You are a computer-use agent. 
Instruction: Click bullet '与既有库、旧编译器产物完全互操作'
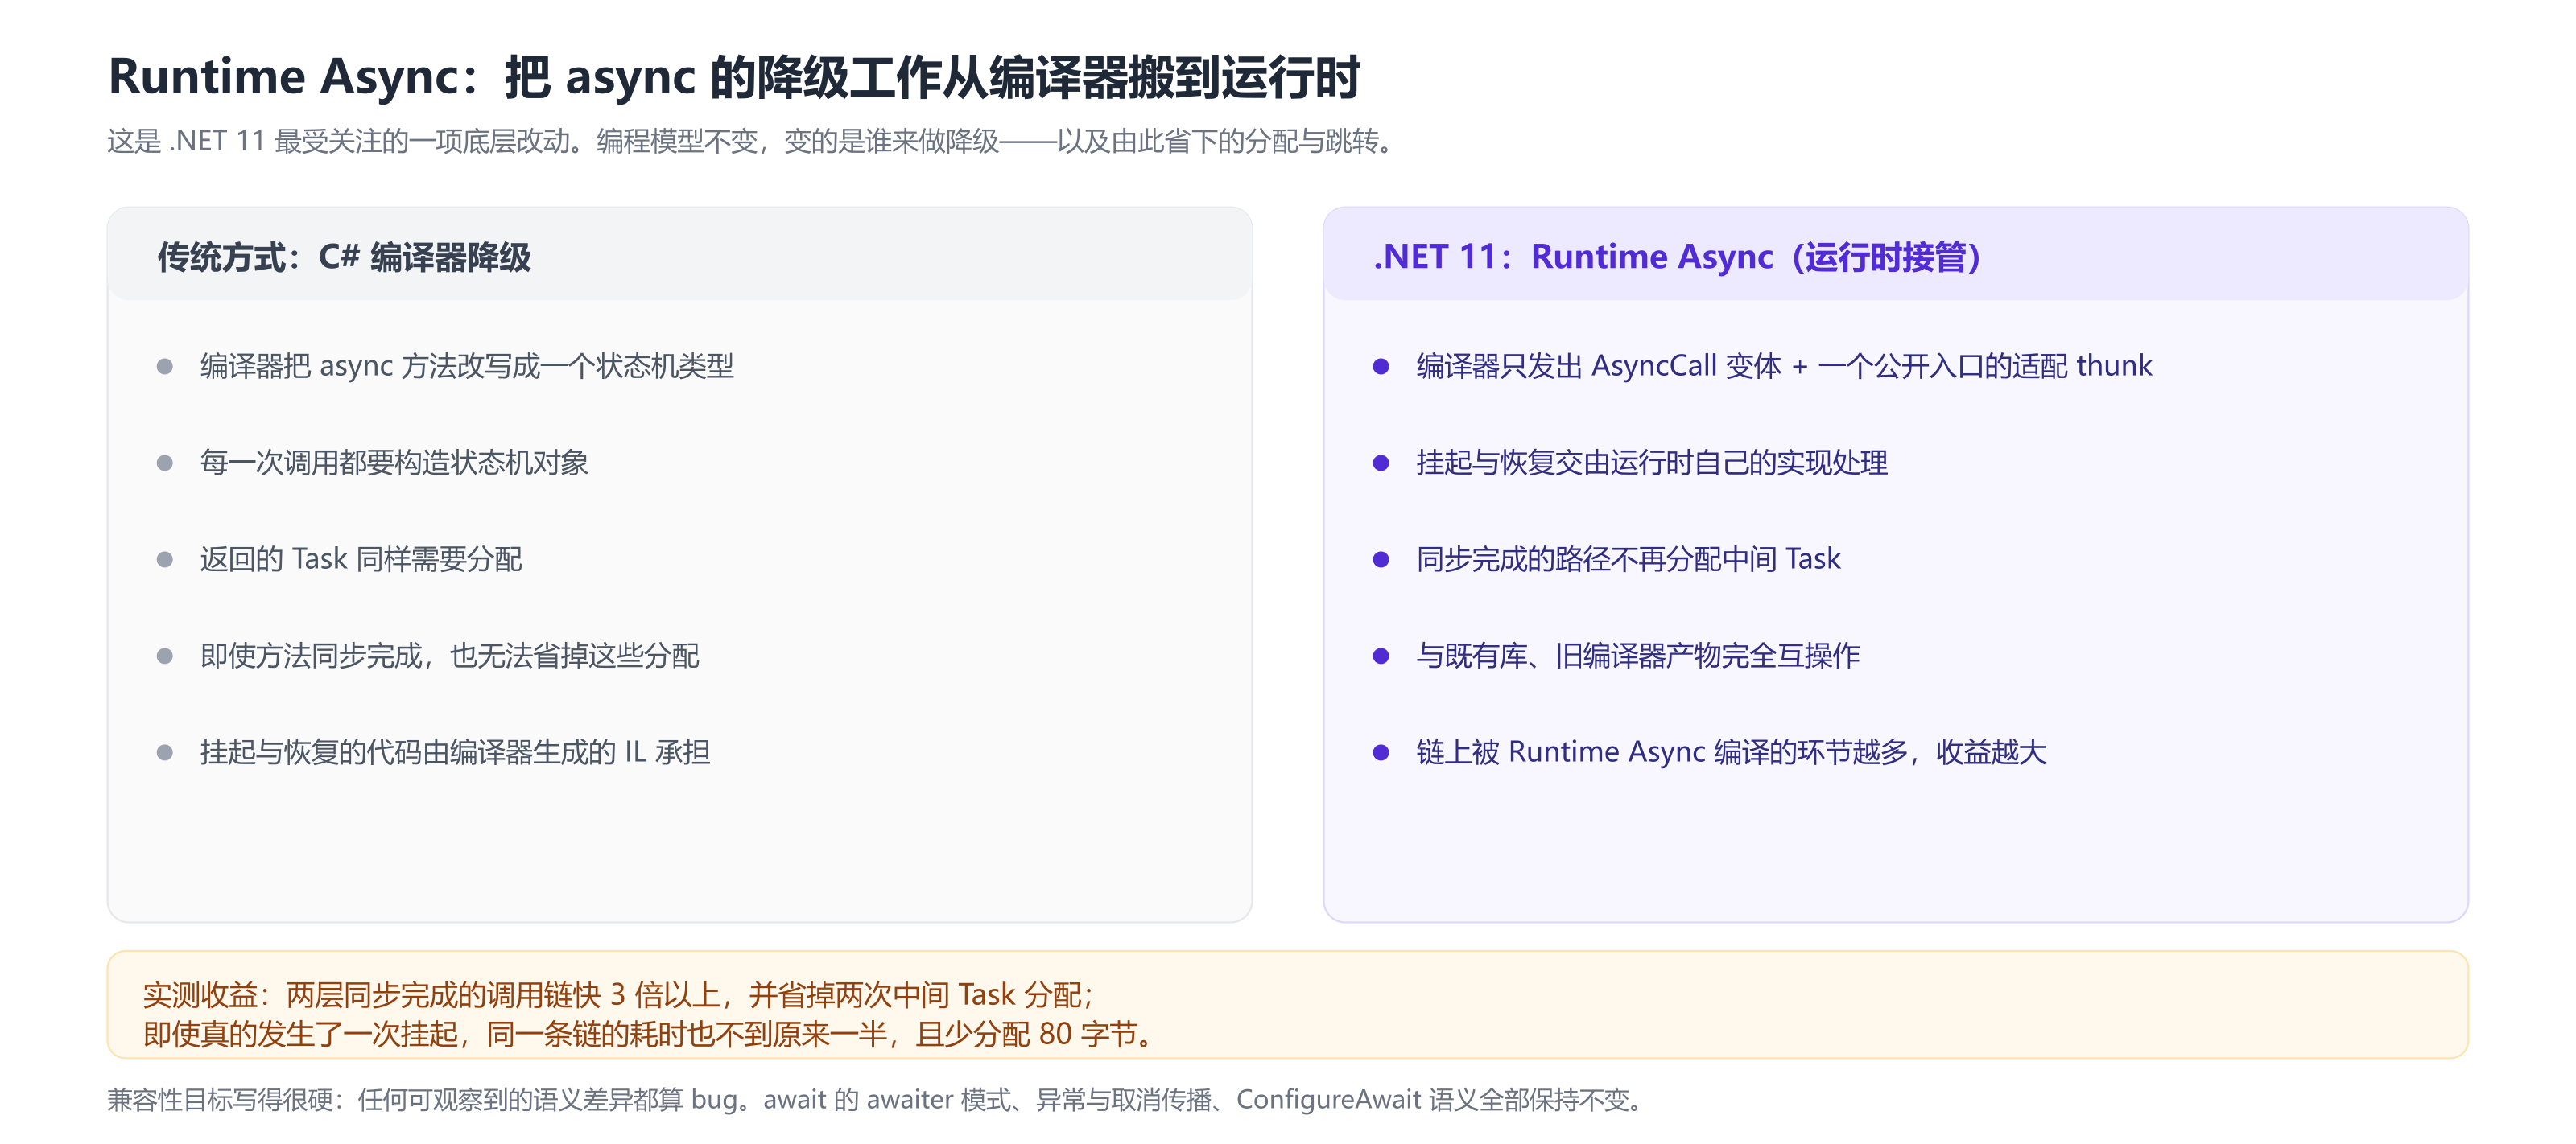[x=1638, y=656]
